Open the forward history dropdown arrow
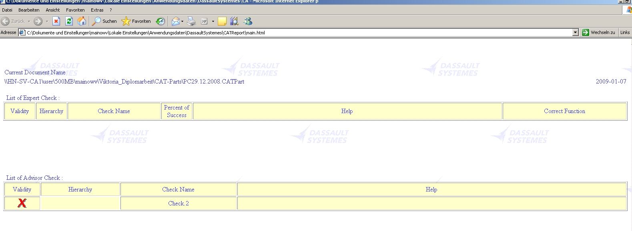Screen dimensions: 632x231 coord(47,21)
